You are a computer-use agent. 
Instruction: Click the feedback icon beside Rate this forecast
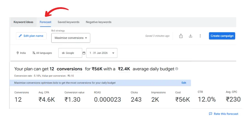[x=210, y=114]
